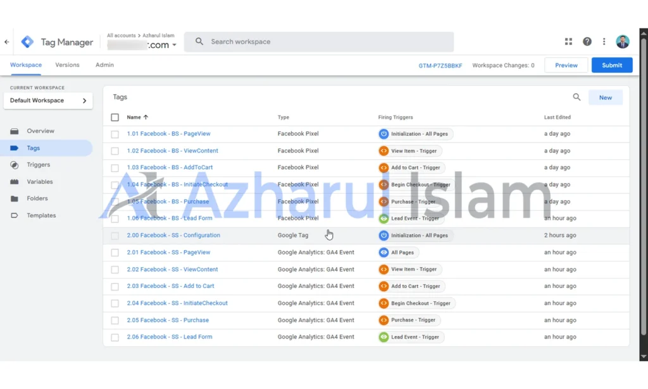Open the Google apps grid
This screenshot has height=389, width=648.
(568, 42)
